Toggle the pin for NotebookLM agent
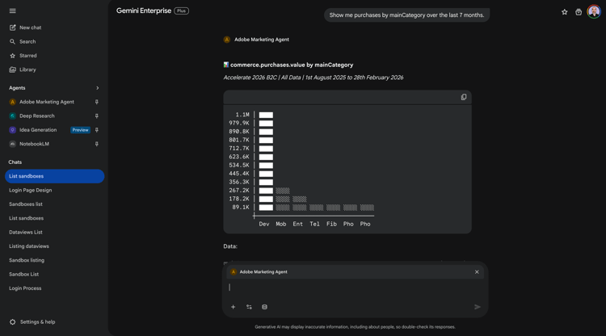 (x=97, y=144)
